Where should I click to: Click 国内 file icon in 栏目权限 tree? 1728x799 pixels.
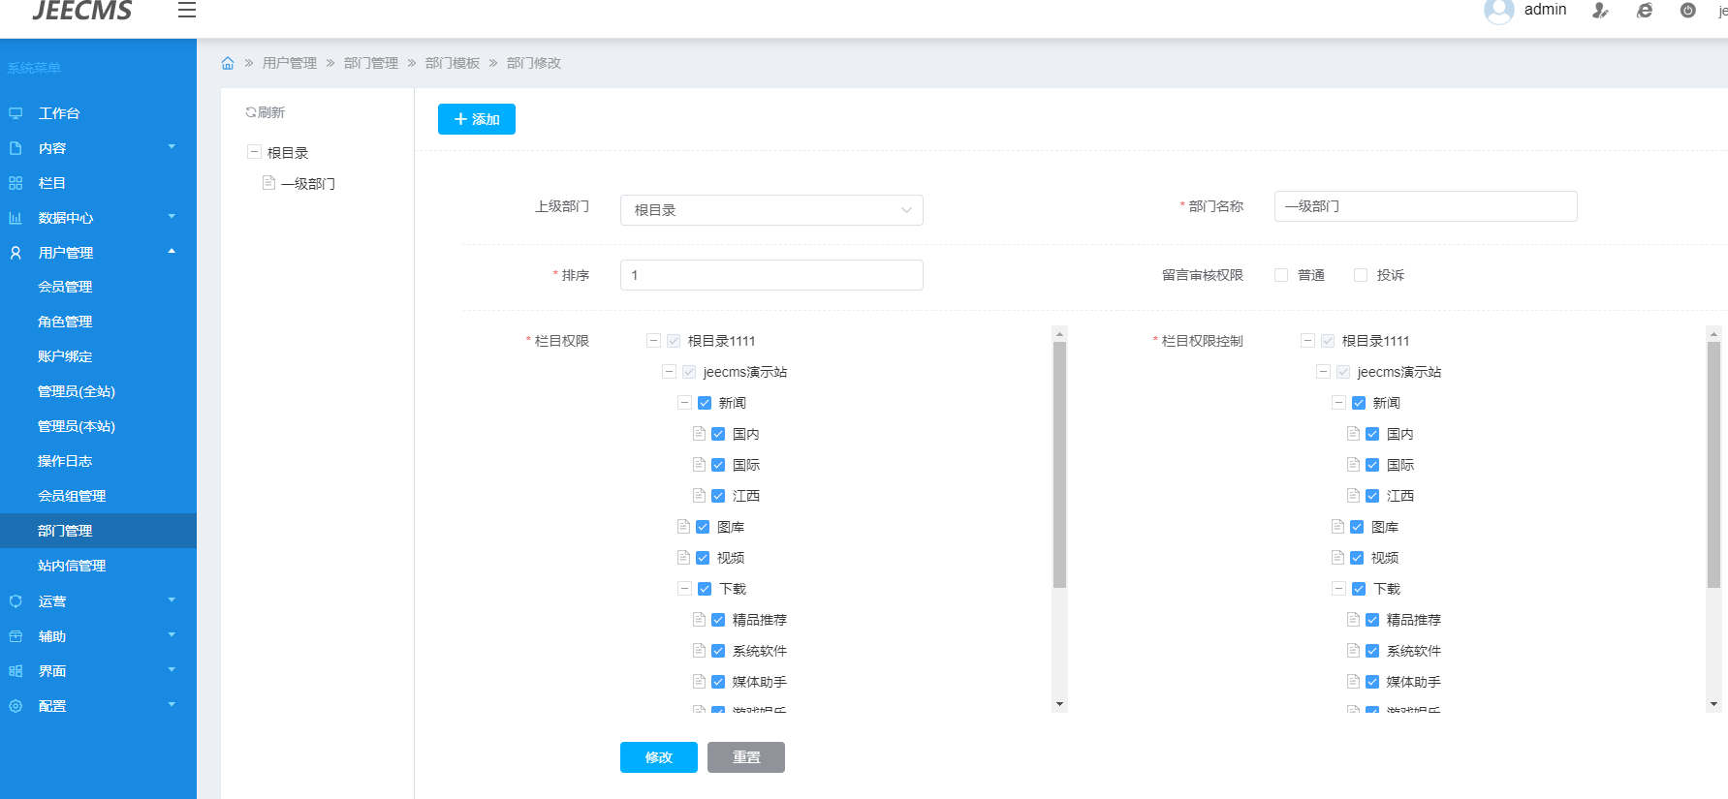(699, 433)
